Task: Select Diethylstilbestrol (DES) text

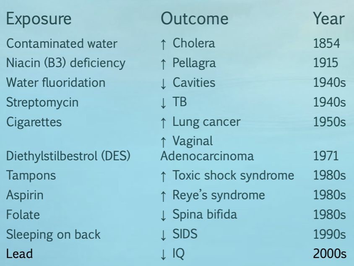Action: click(68, 156)
